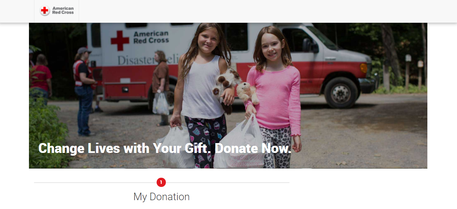Viewport: 457px width, 209px height.
Task: Click the Change Lives with Your Gift headline
Action: 165,149
